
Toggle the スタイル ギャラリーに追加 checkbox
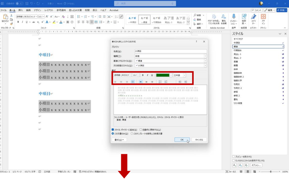click(x=113, y=129)
